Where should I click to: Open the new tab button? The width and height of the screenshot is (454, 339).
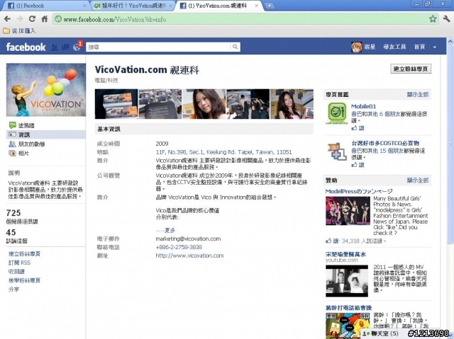pyautogui.click(x=269, y=6)
